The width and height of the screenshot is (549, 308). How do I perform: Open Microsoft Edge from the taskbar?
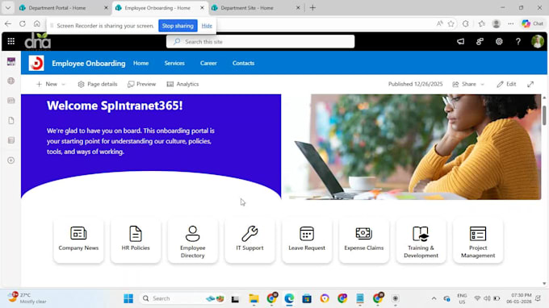289,298
